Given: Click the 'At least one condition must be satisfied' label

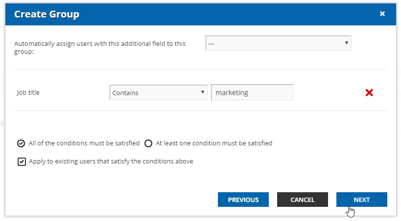Looking at the screenshot, I should click(x=214, y=143).
